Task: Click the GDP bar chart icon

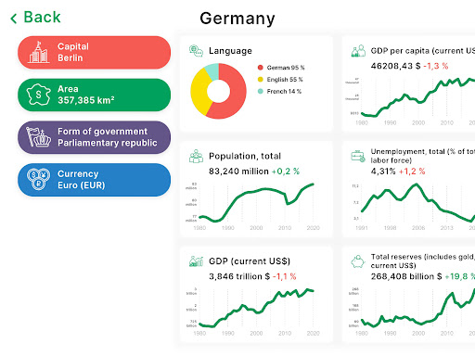Action: pyautogui.click(x=196, y=261)
